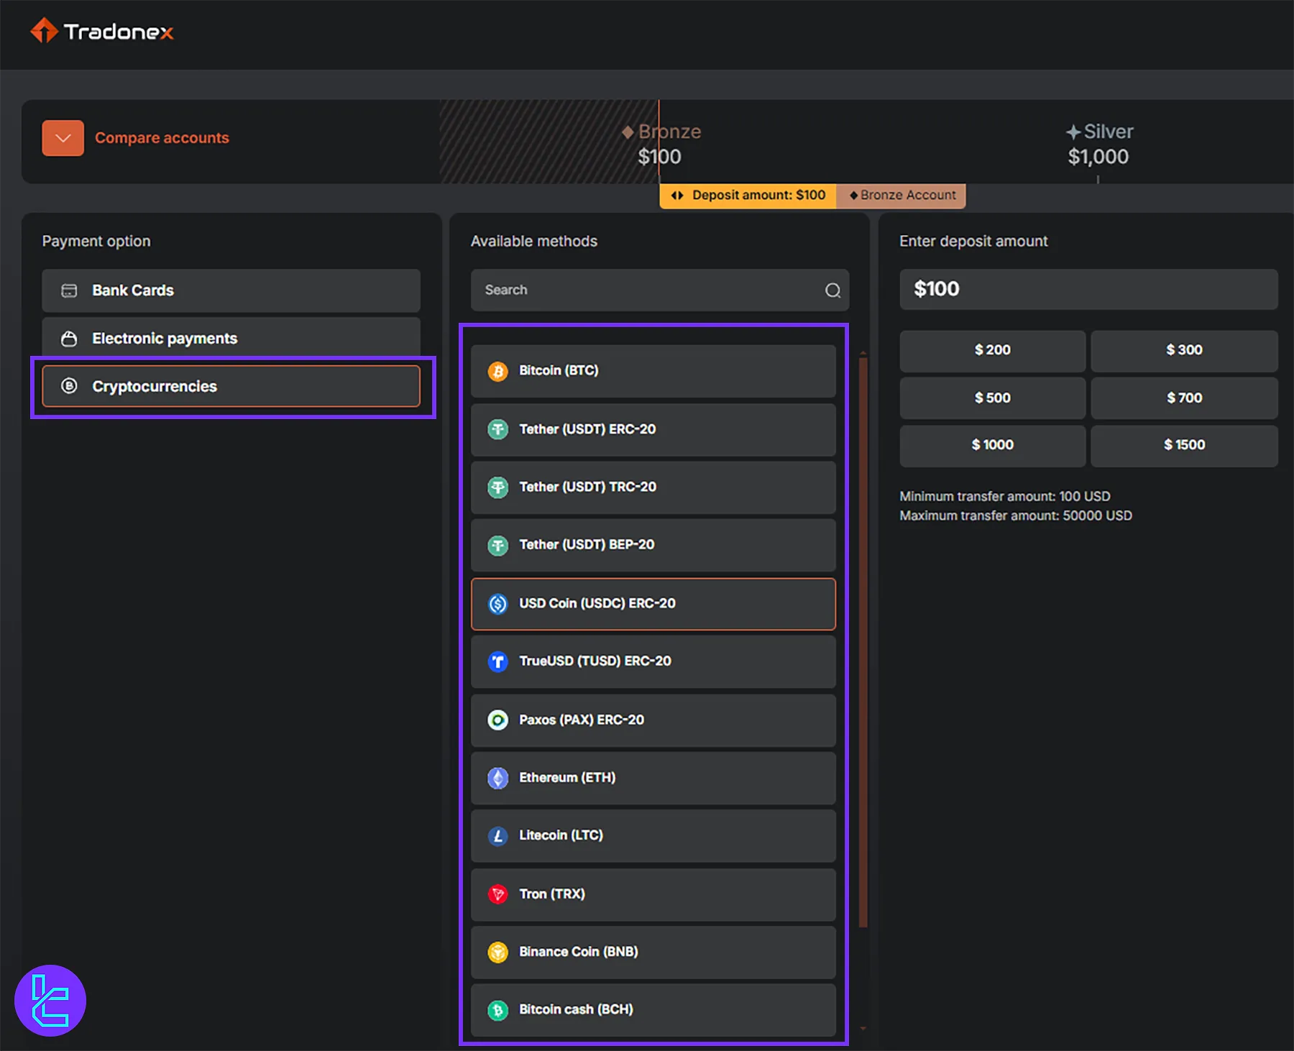The image size is (1294, 1051).
Task: Set deposit amount to $ 200
Action: [x=992, y=350]
